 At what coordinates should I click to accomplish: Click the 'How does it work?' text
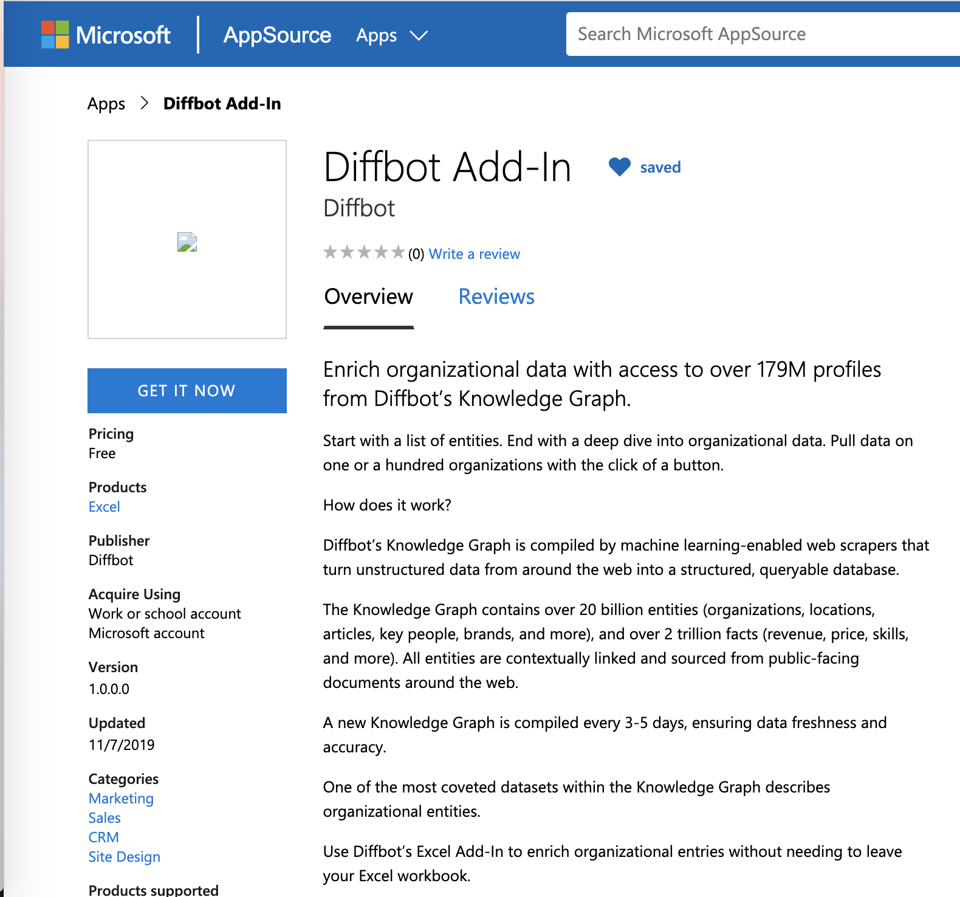(x=387, y=505)
